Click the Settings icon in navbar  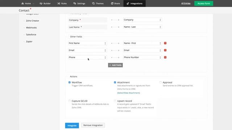pos(75,3)
